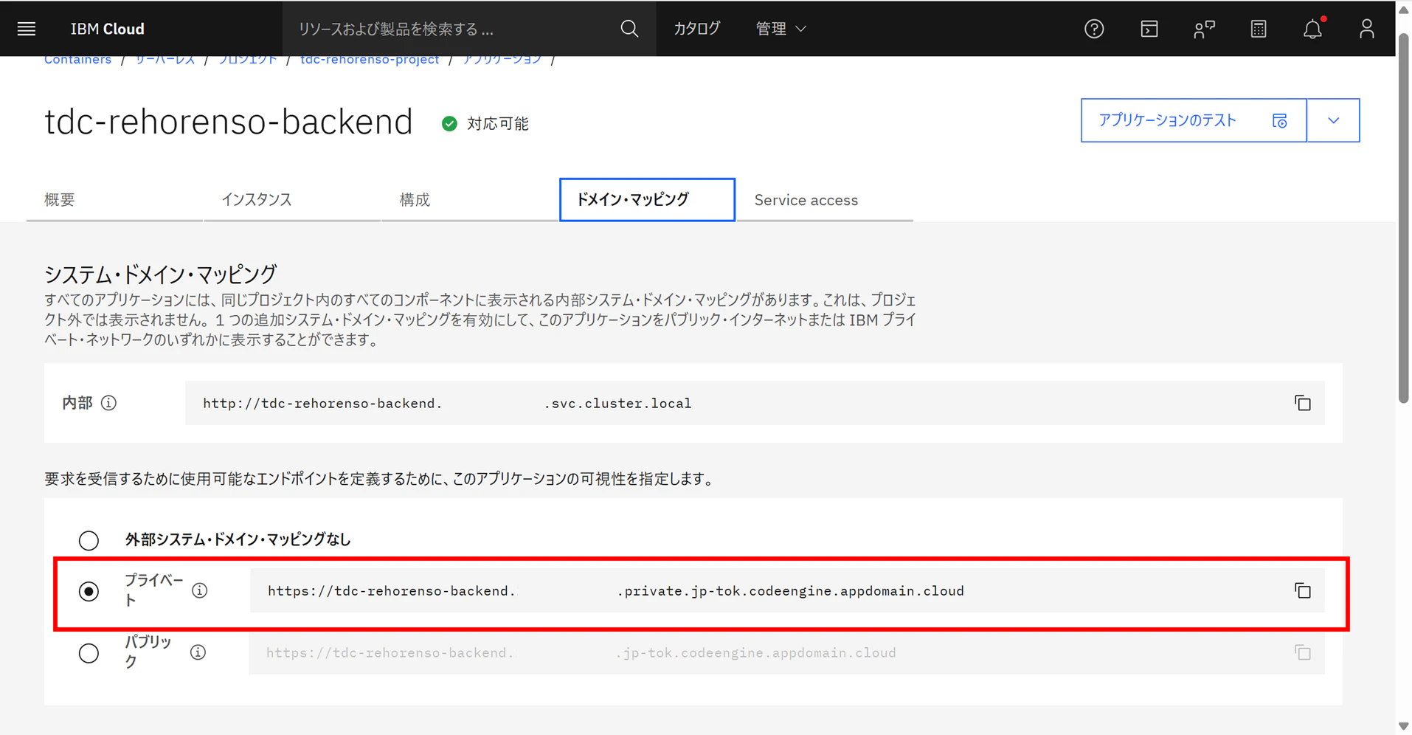
Task: Open the hamburger navigation menu
Action: [x=27, y=29]
